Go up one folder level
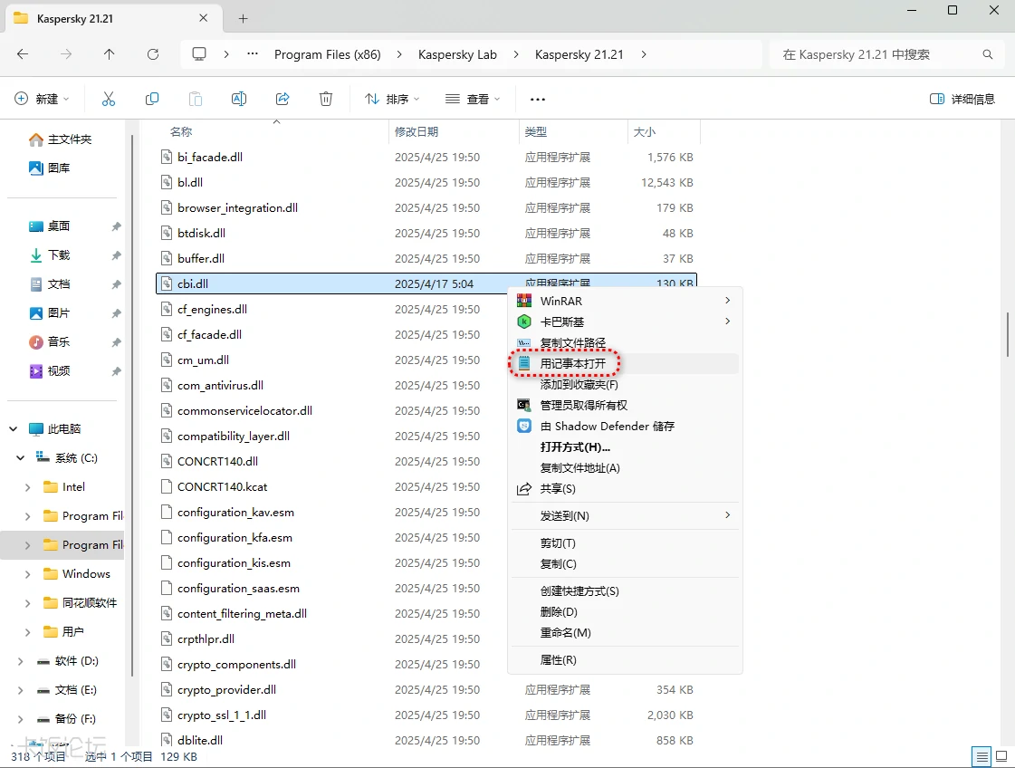The height and width of the screenshot is (768, 1015). coord(110,54)
